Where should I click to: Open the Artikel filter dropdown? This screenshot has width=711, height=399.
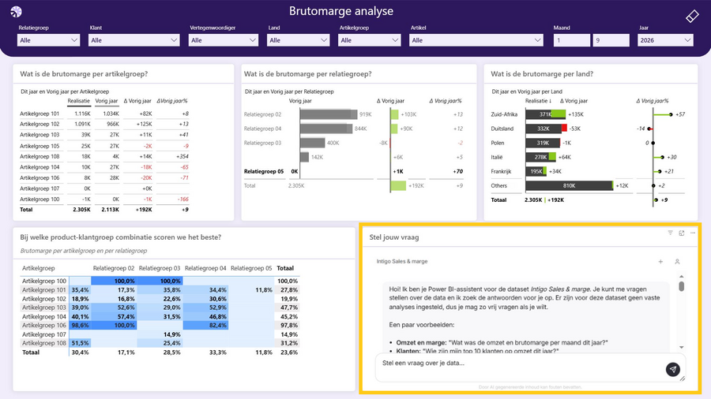tap(476, 40)
